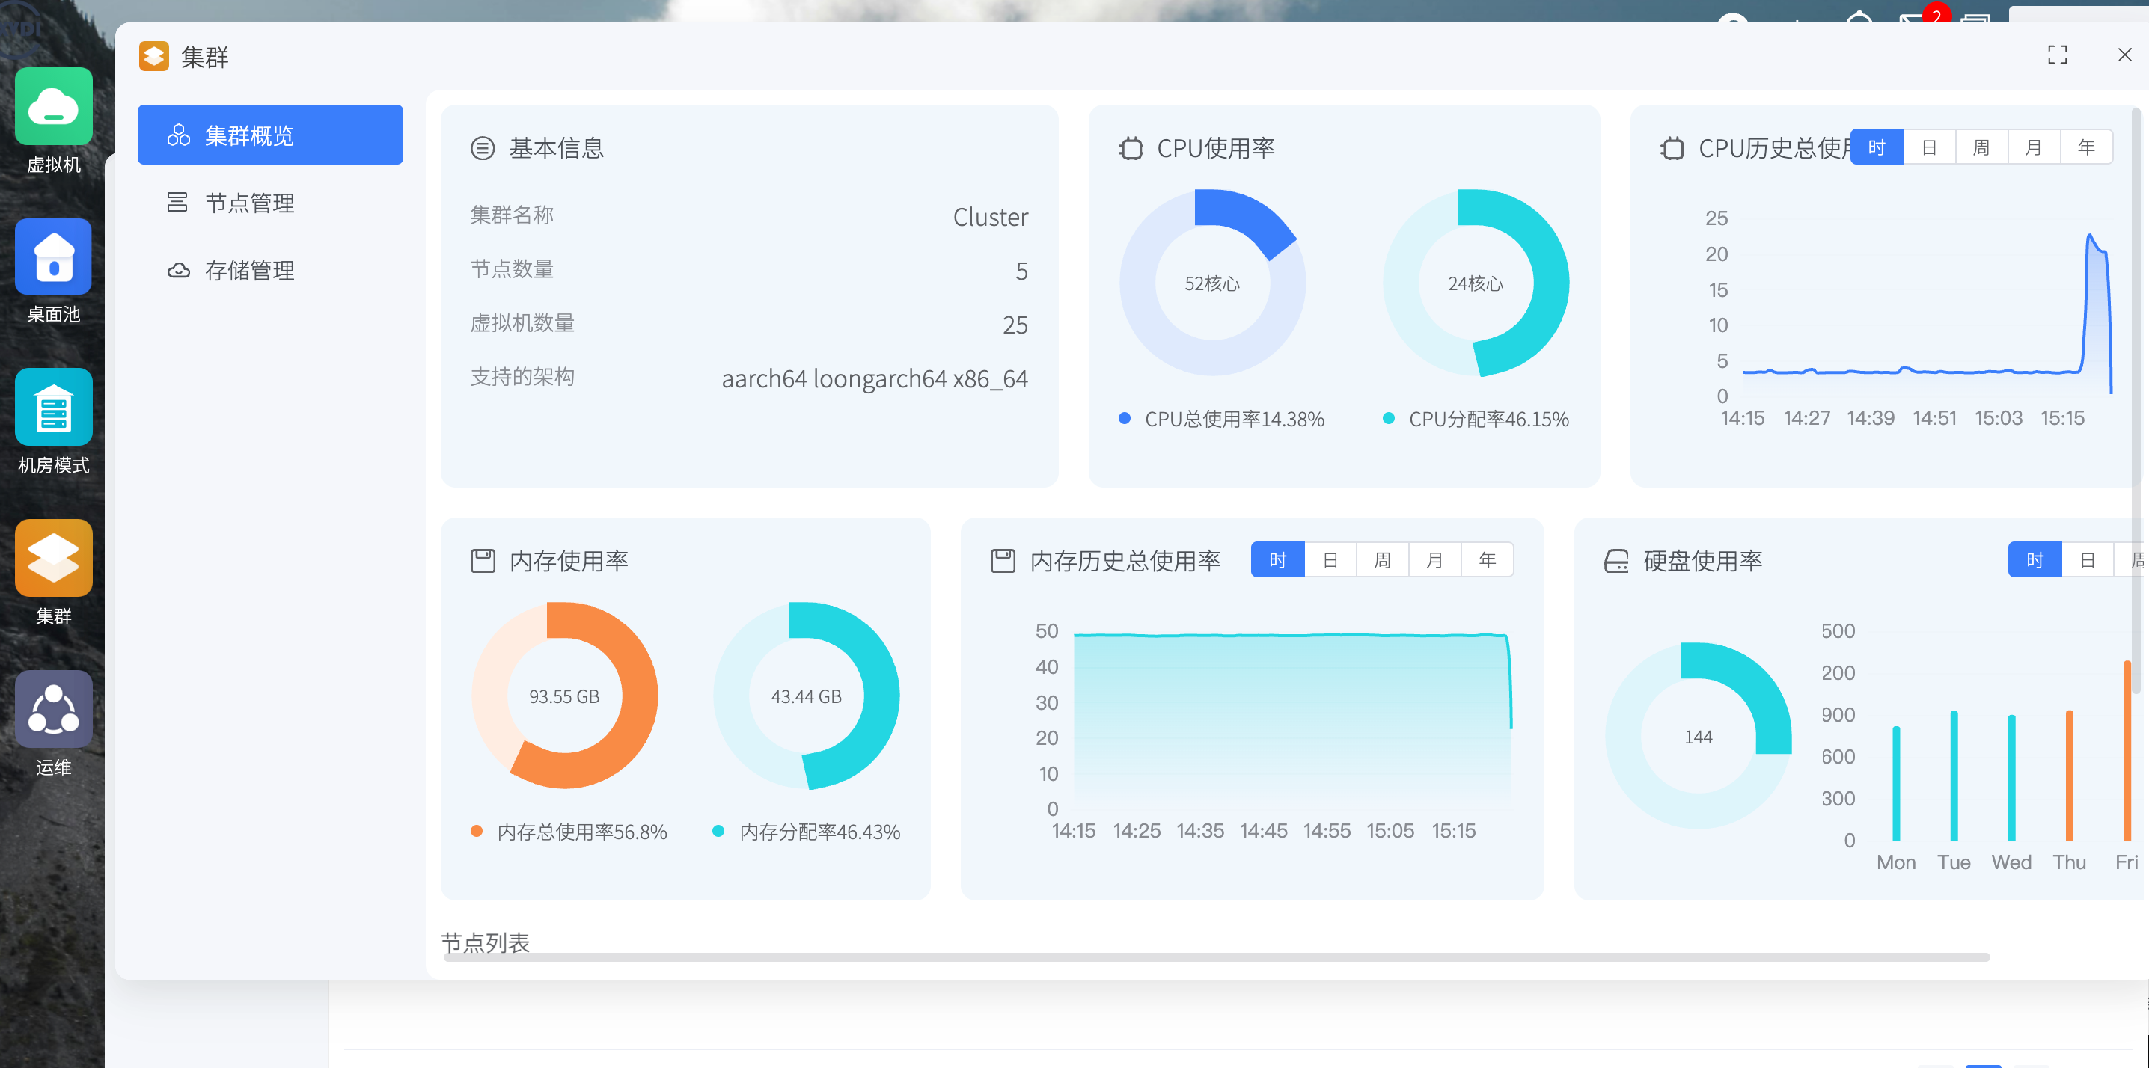Click the 52核心 CPU usage donut chart
The image size is (2149, 1068).
(1213, 283)
